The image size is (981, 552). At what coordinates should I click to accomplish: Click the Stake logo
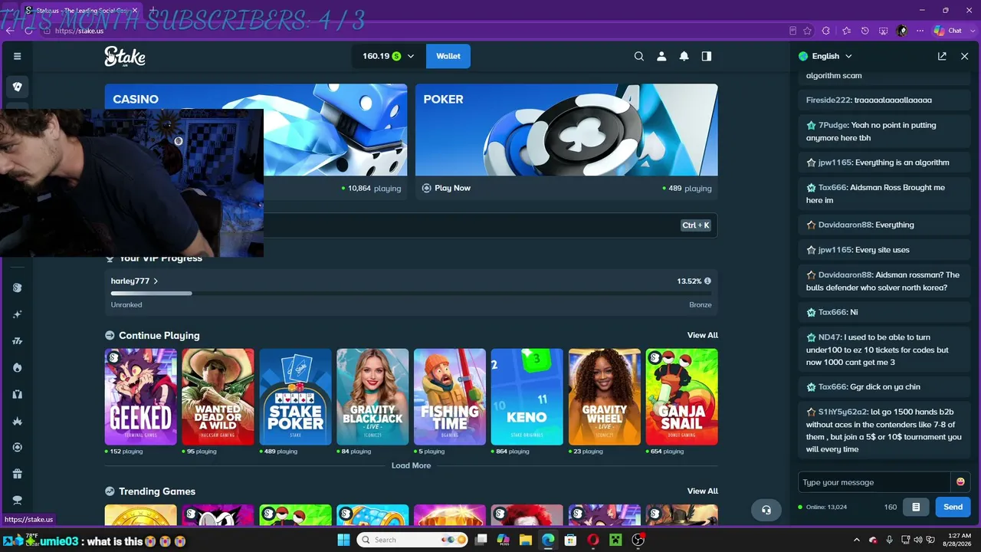[x=125, y=56]
